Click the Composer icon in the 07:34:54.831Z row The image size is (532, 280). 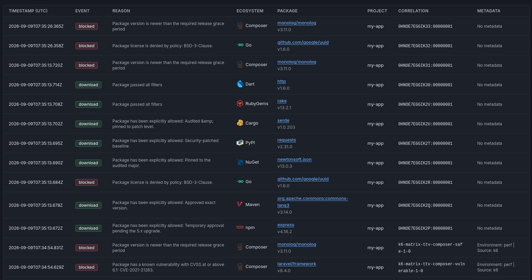(240, 247)
